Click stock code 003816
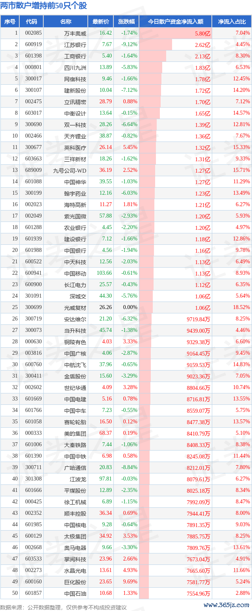Viewport: 252px width, 611px height. (33, 353)
